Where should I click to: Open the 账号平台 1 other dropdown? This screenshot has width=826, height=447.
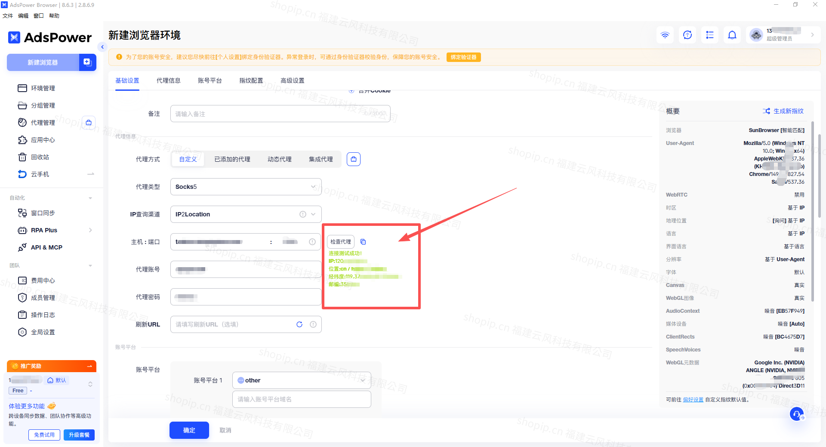pos(302,380)
